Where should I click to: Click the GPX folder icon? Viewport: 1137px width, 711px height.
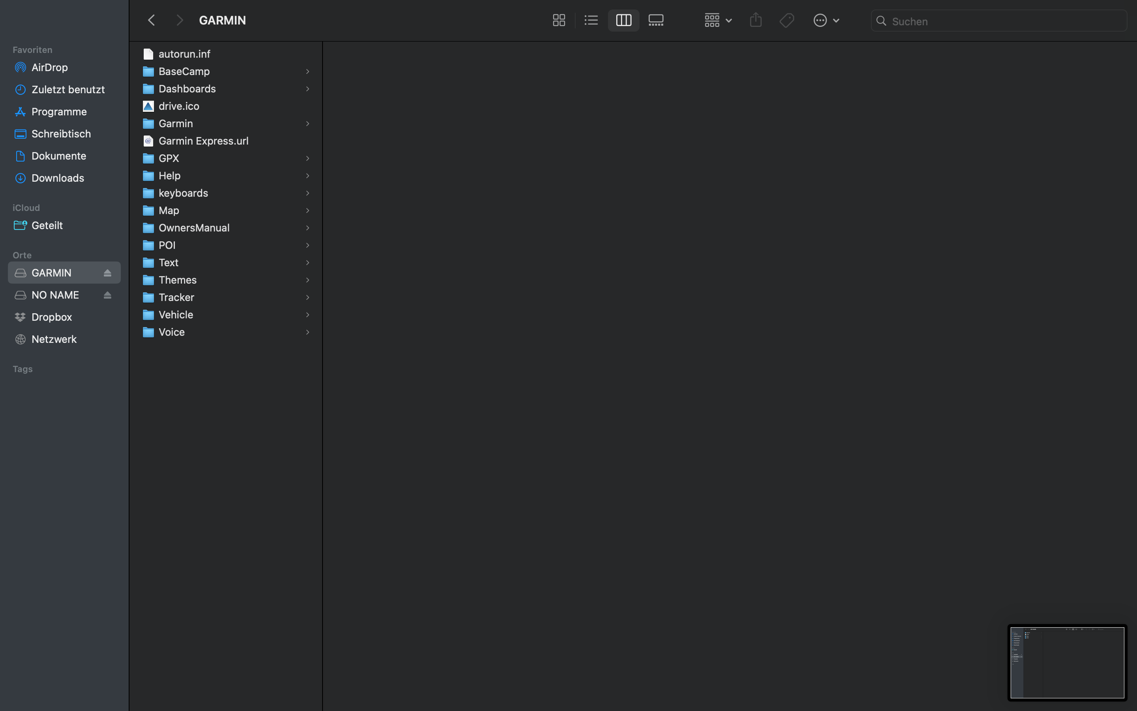tap(148, 158)
